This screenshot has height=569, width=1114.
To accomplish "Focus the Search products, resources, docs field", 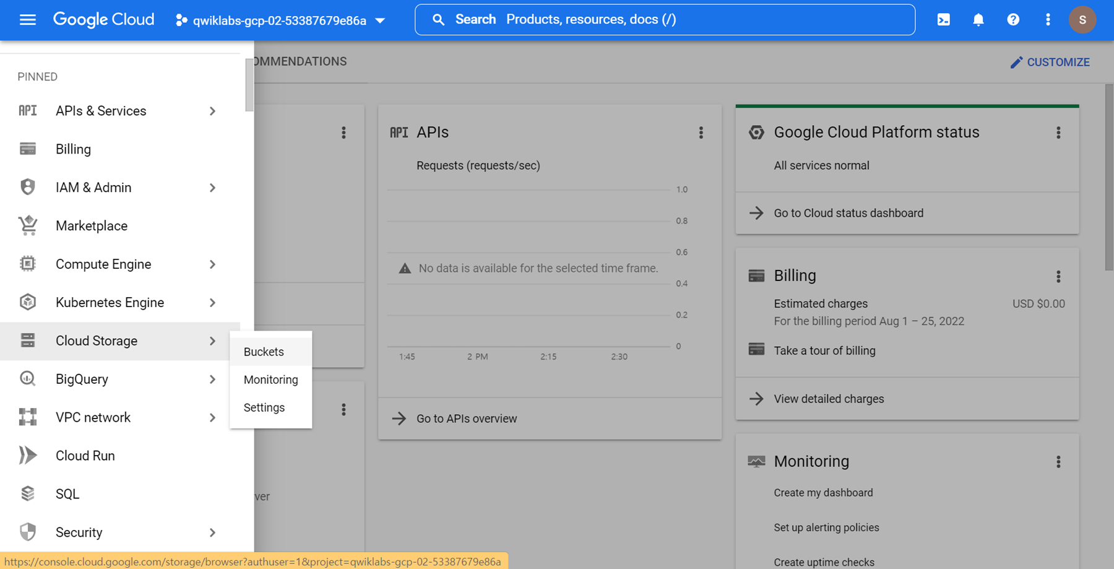I will tap(665, 20).
